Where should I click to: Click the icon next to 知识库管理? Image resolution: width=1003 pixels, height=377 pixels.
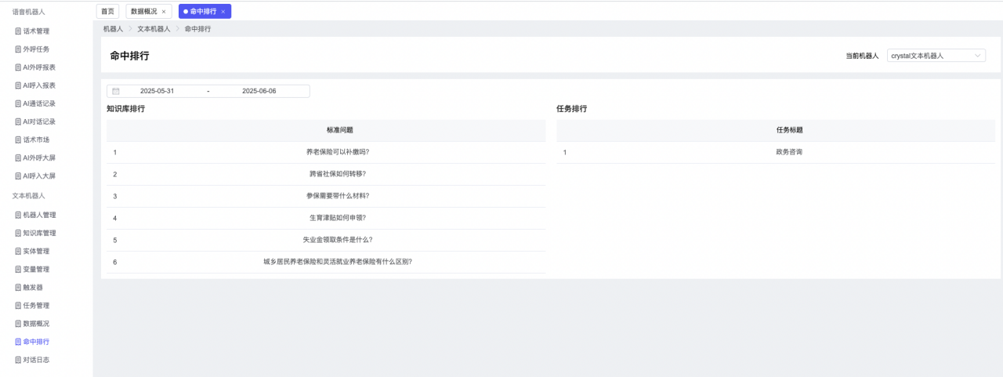click(18, 234)
